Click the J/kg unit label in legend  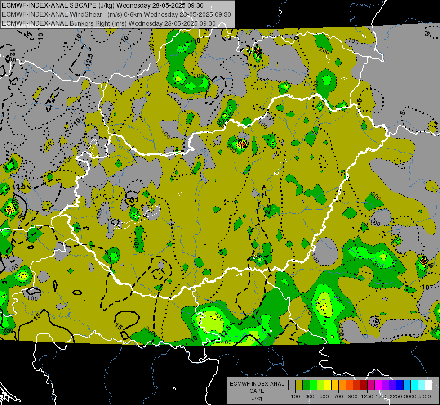tap(257, 398)
